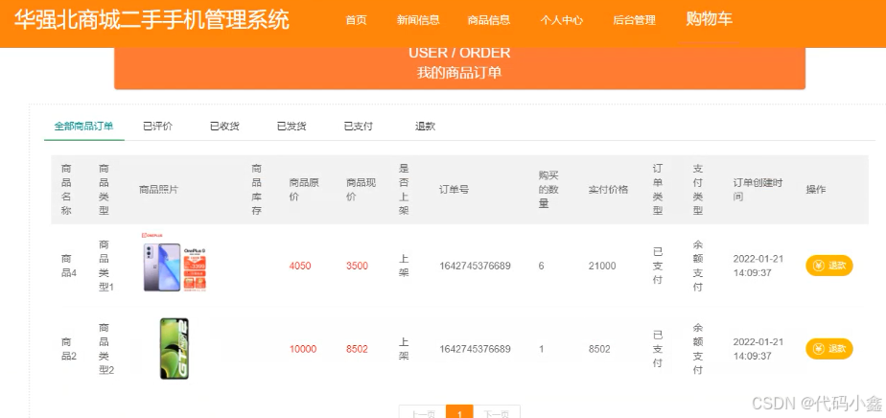This screenshot has height=418, width=886.
Task: Click the 实付价格 column header
Action: (x=608, y=190)
